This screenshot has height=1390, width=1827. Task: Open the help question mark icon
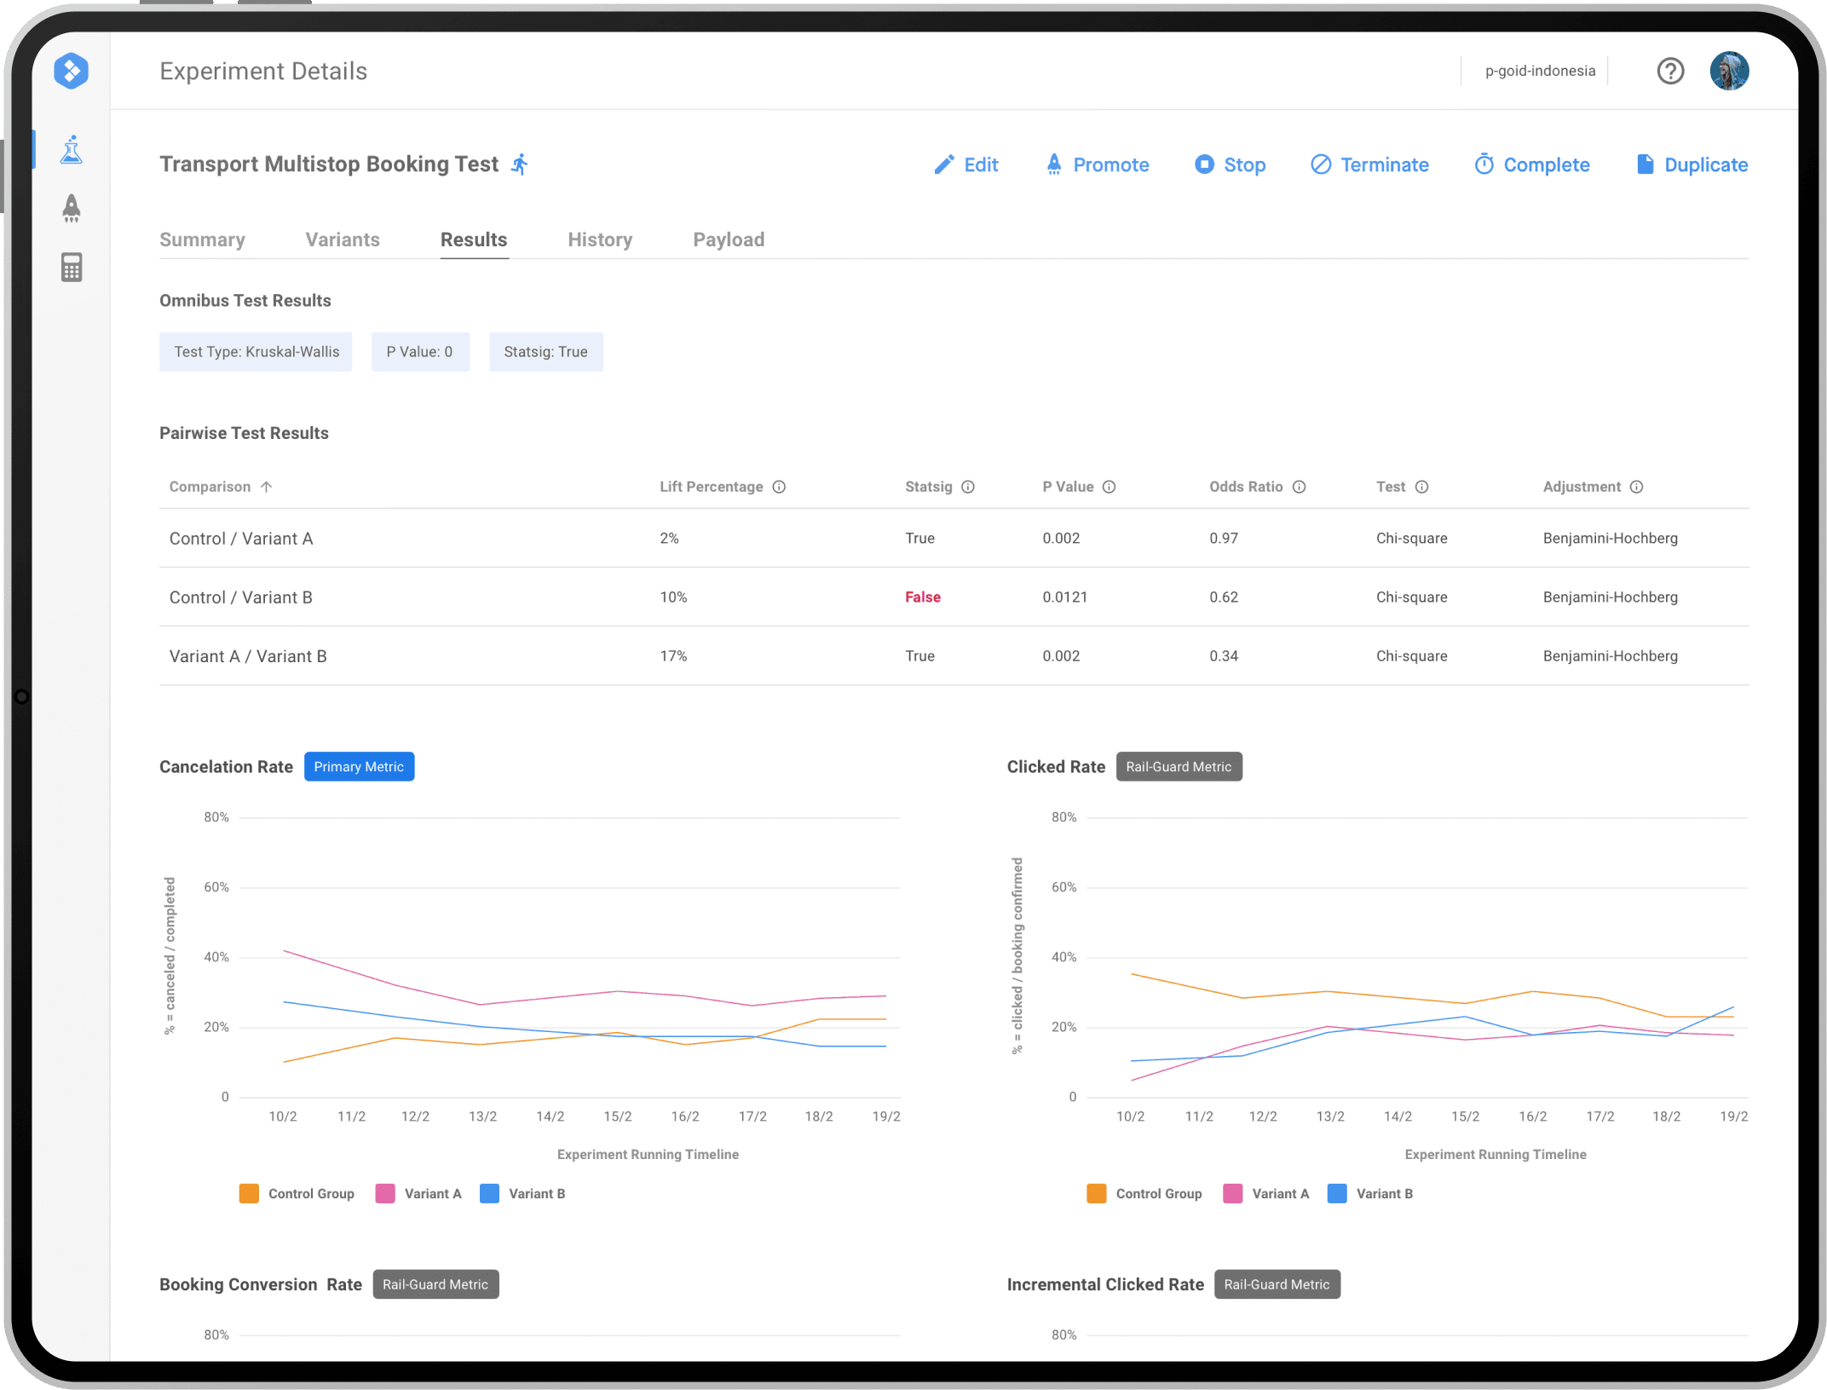pyautogui.click(x=1670, y=71)
